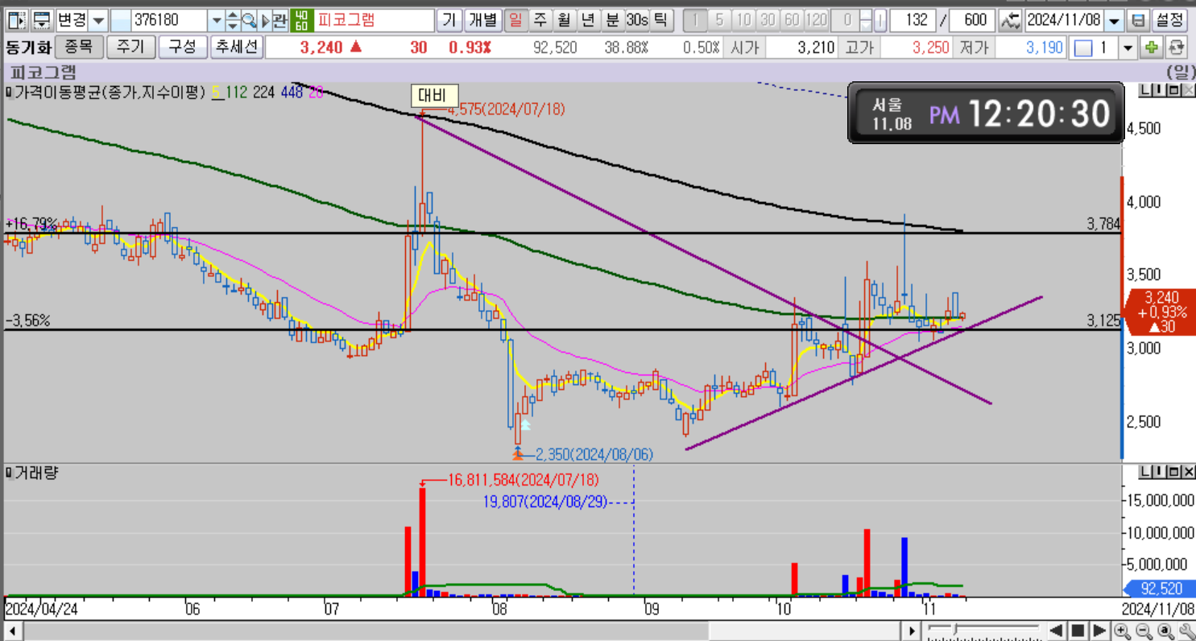Click the candle count field 132
The width and height of the screenshot is (1196, 641).
[912, 20]
